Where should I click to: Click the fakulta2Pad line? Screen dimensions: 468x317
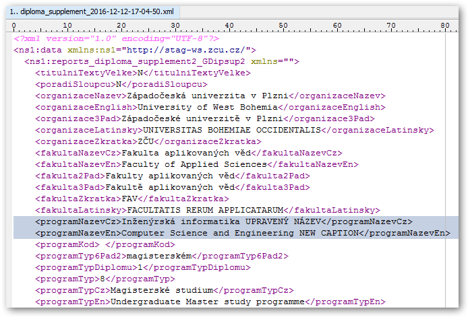[173, 176]
